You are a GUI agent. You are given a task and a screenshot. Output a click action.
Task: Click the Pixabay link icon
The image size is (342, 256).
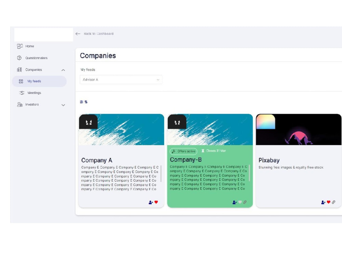coord(334,202)
